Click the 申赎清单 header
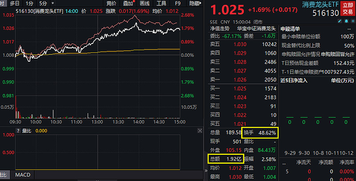 click(x=290, y=29)
